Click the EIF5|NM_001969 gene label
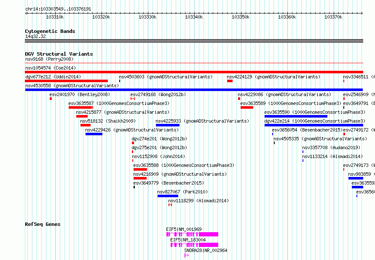The width and height of the screenshot is (375, 260). (x=184, y=229)
